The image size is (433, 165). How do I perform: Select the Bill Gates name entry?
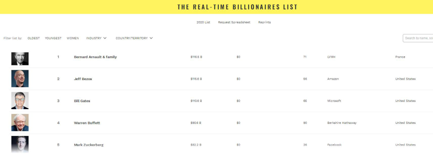pyautogui.click(x=82, y=101)
